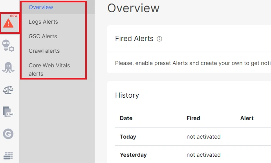This screenshot has height=163, width=271.
Task: Click "not activated" status for Today
Action: click(x=203, y=137)
